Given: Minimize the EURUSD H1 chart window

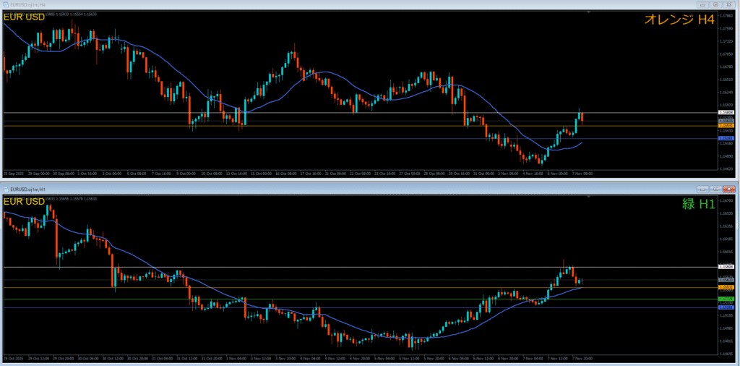Looking at the screenshot, I should 703,188.
